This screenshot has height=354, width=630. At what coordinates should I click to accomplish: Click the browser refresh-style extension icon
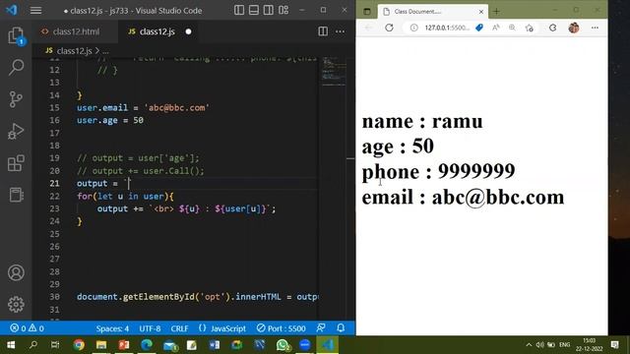(x=553, y=28)
